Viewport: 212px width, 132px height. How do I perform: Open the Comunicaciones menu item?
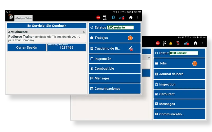pyautogui.click(x=115, y=88)
